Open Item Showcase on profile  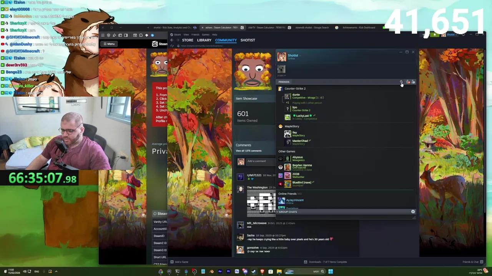(x=246, y=99)
